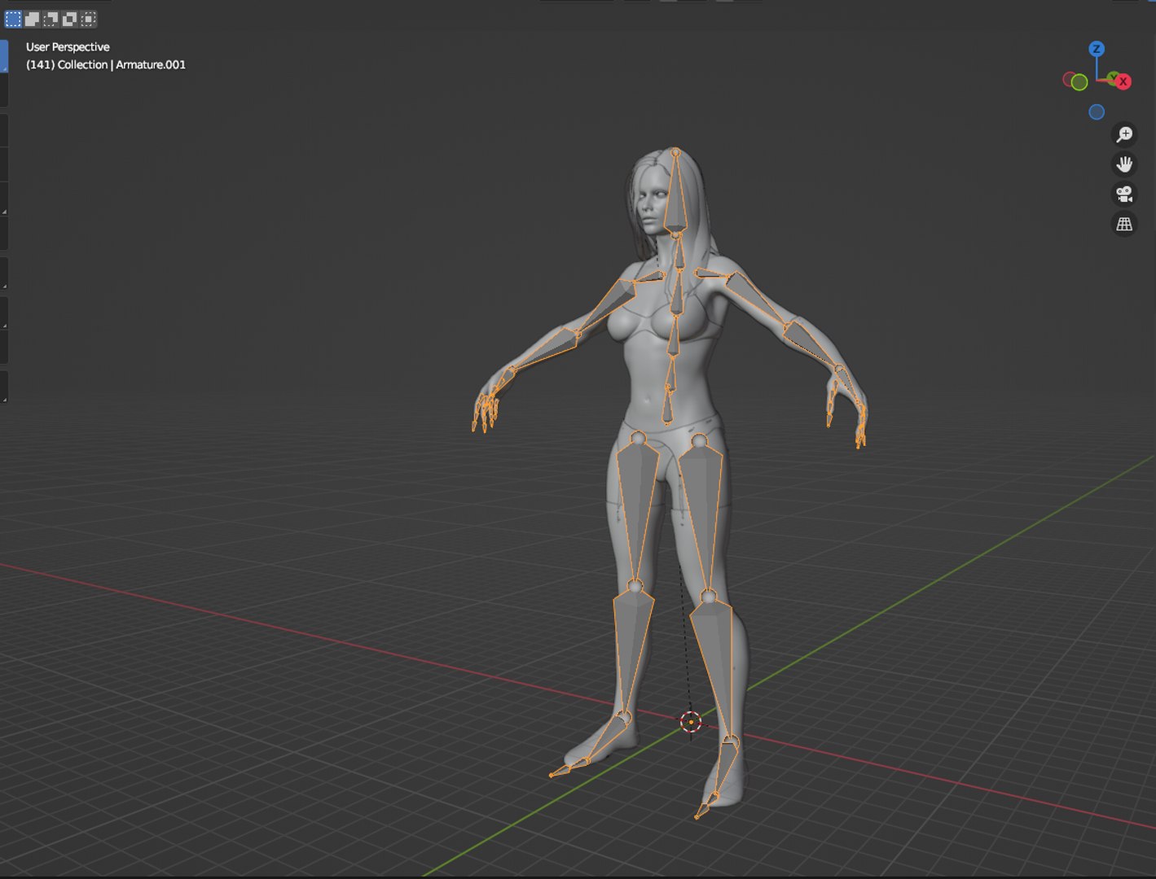This screenshot has width=1156, height=879.
Task: Choose the Subtract Selection mode icon
Action: coord(51,18)
